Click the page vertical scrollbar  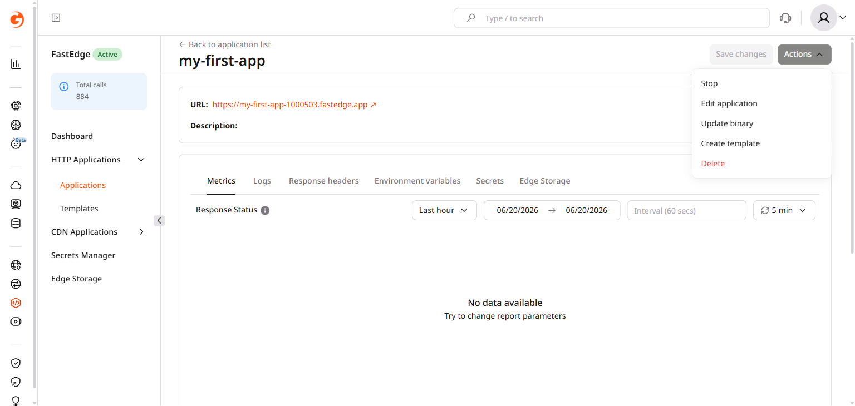[x=852, y=148]
